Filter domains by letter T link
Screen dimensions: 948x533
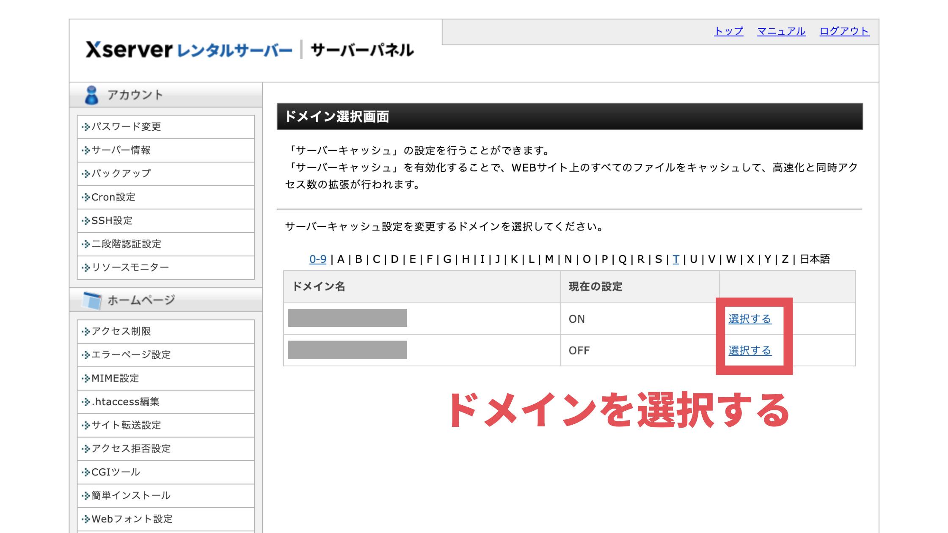[x=676, y=259]
